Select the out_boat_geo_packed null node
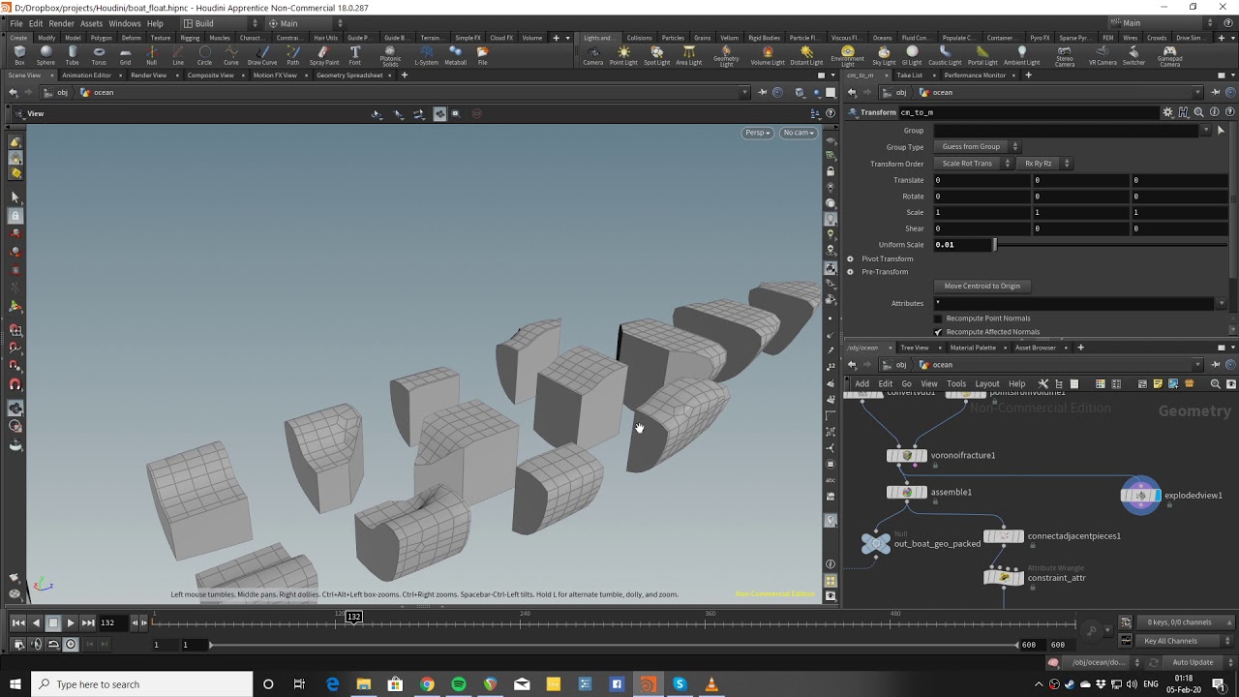The image size is (1239, 697). tap(876, 543)
